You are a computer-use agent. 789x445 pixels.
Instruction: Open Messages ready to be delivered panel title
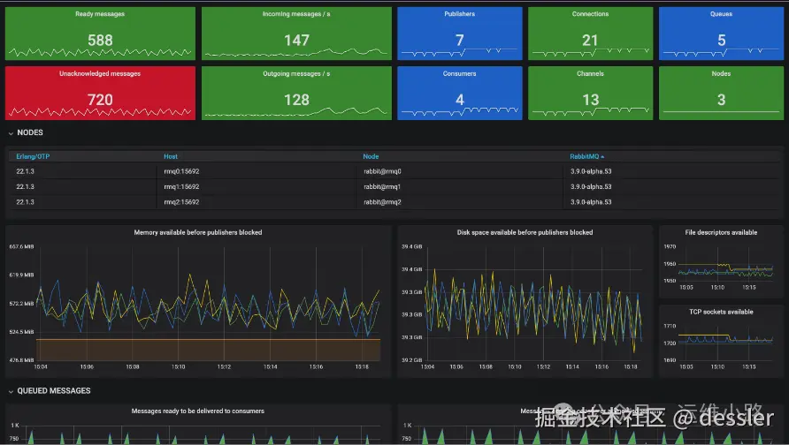coord(198,411)
